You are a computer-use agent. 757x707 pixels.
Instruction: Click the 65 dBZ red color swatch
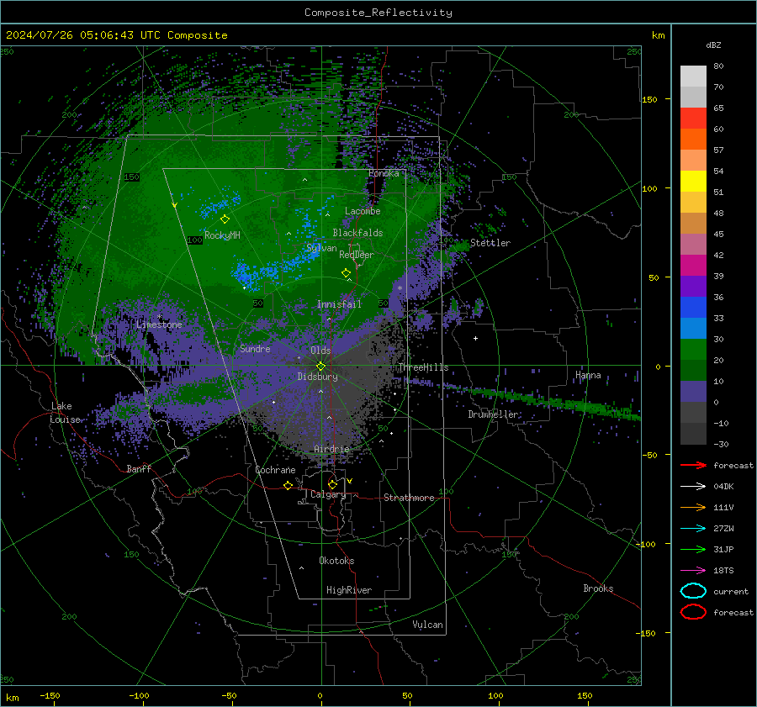[693, 118]
